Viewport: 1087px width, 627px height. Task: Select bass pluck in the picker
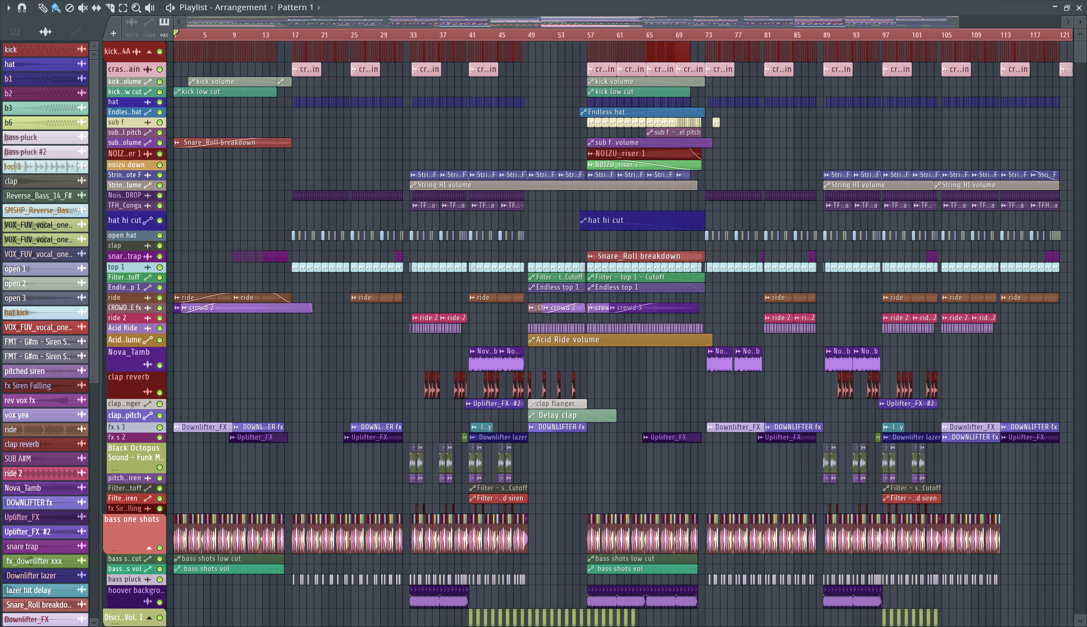(45, 137)
